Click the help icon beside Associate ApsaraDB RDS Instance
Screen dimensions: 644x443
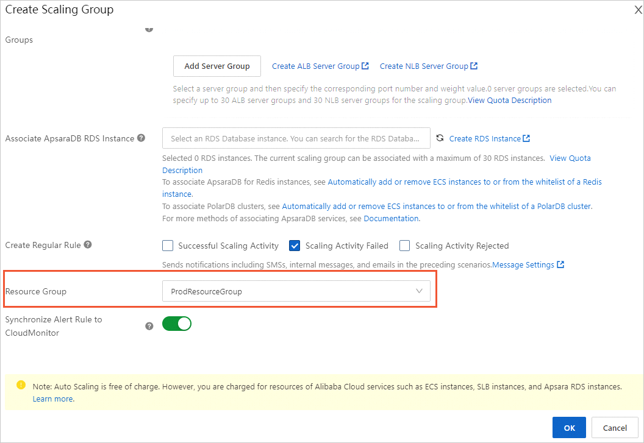coord(141,138)
